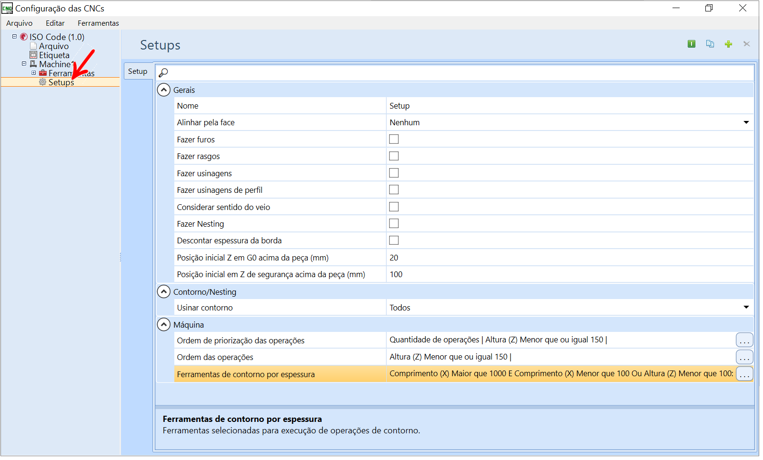Viewport: 763px width, 460px height.
Task: Click Ordem de priorização das operações label
Action: (x=241, y=340)
